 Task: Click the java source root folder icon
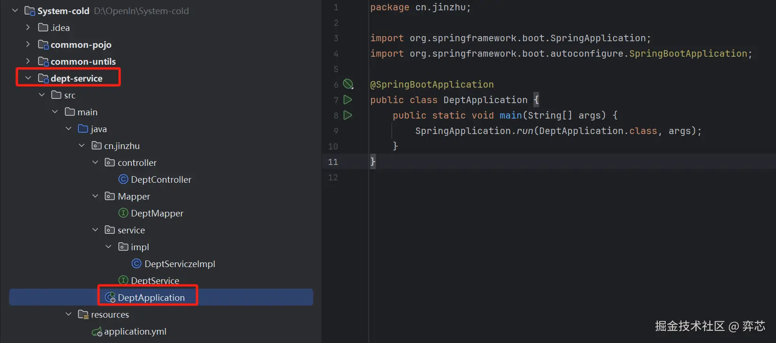click(x=83, y=129)
